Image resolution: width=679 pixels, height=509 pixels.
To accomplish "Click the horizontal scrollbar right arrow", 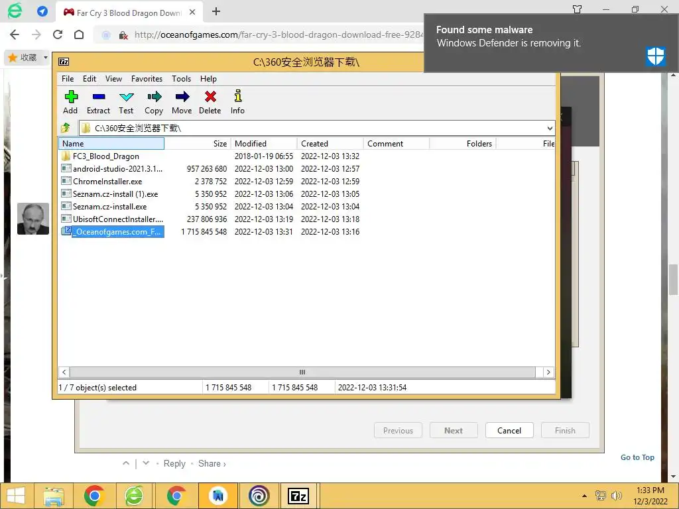I will [548, 372].
